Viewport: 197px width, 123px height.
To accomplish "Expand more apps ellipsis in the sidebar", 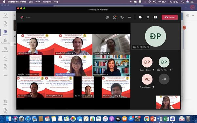I will click(5, 76).
